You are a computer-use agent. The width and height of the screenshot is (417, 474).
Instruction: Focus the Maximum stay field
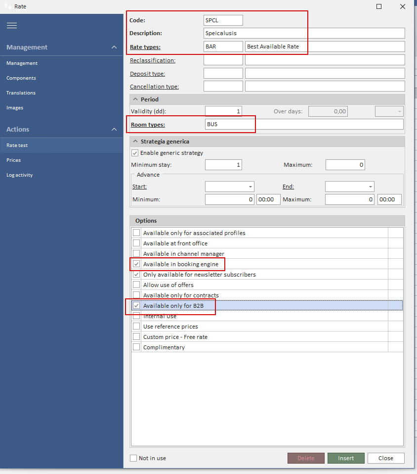pos(345,165)
